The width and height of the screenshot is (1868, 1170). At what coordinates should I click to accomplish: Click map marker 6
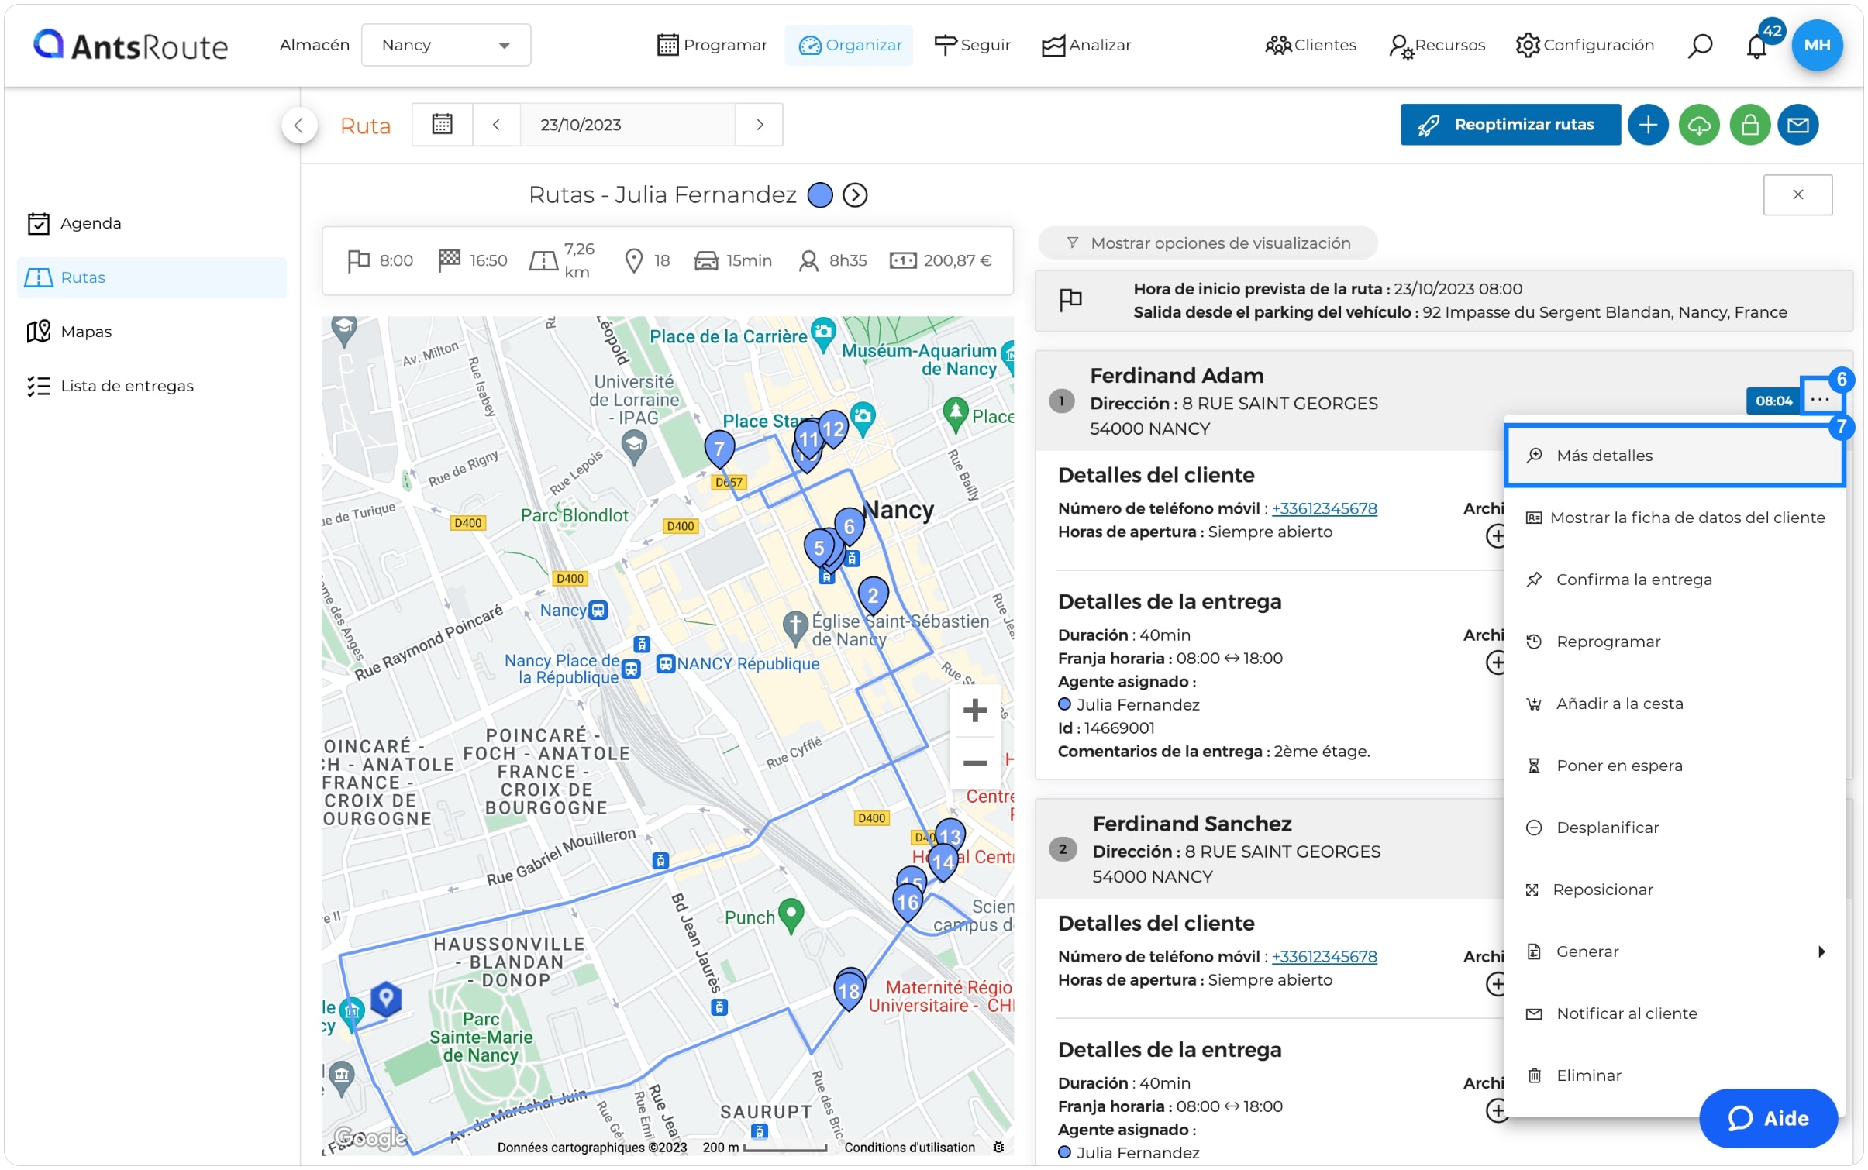(849, 527)
